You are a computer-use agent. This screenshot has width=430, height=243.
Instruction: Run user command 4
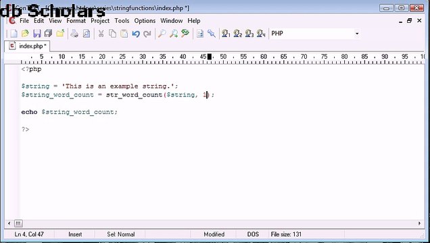[x=261, y=34]
